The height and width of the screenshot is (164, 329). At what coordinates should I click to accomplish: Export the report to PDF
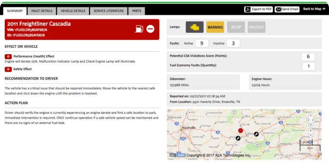pyautogui.click(x=259, y=9)
